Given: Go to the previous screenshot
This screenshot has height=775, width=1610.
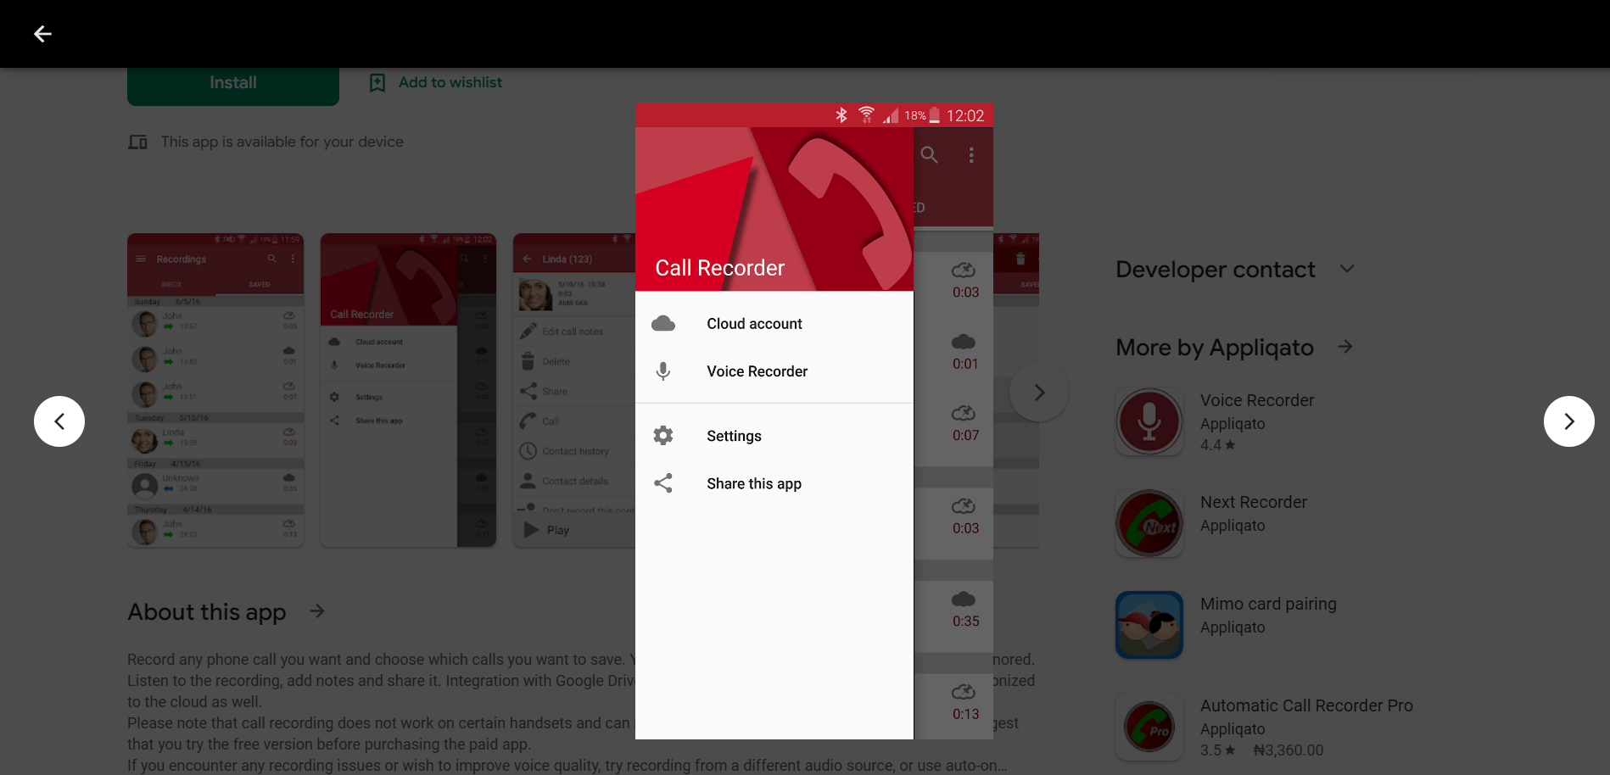Looking at the screenshot, I should 59,421.
